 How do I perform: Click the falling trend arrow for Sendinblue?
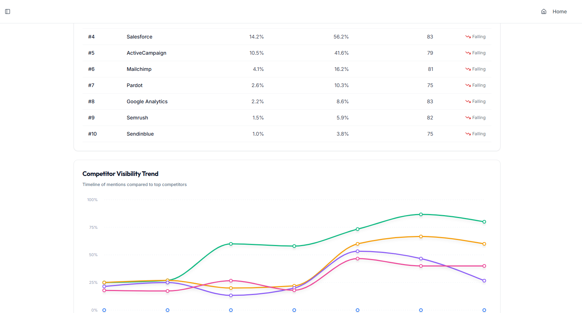click(468, 134)
